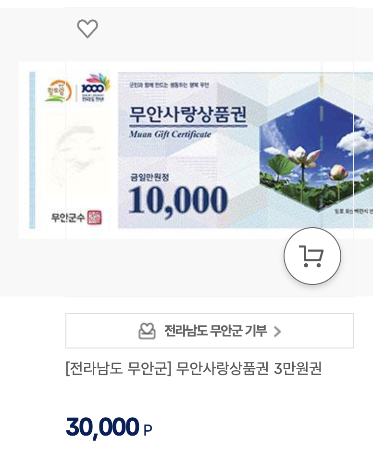The image size is (373, 464).
Task: Click the 10,000 amount on certificate
Action: click(x=178, y=200)
